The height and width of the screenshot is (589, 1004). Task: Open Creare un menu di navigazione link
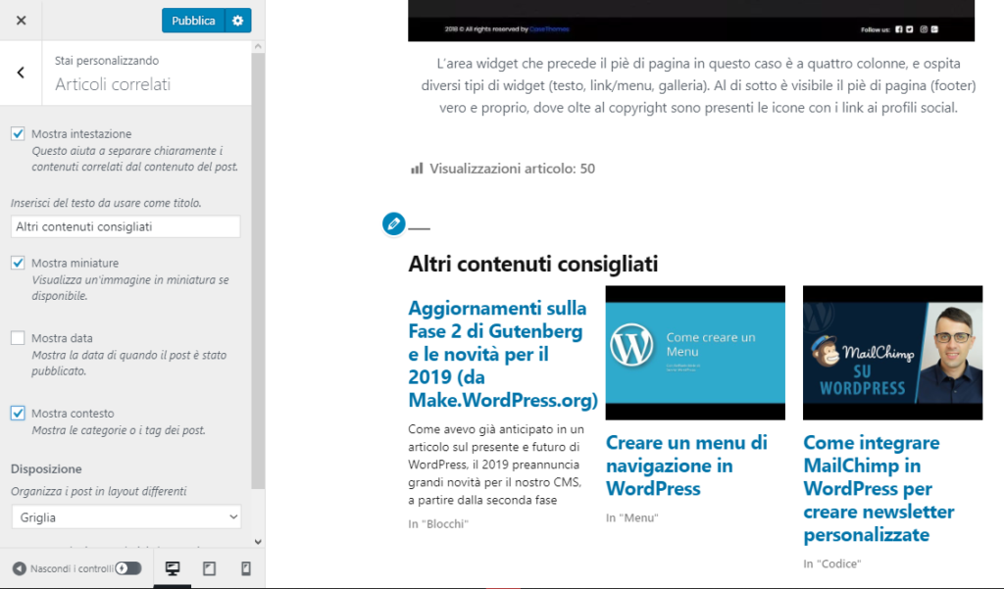point(686,465)
